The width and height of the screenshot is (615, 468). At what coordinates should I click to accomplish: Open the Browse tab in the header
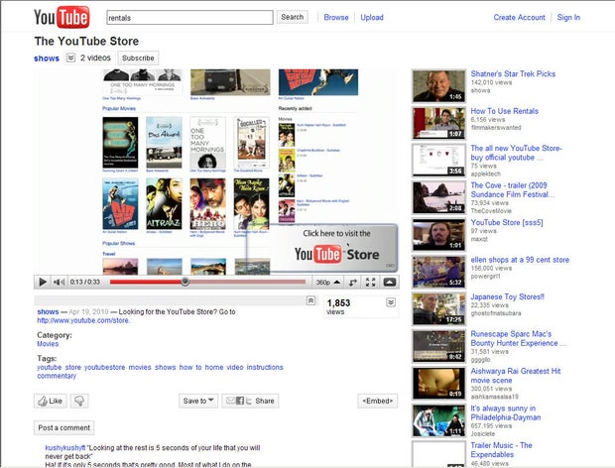coord(336,17)
